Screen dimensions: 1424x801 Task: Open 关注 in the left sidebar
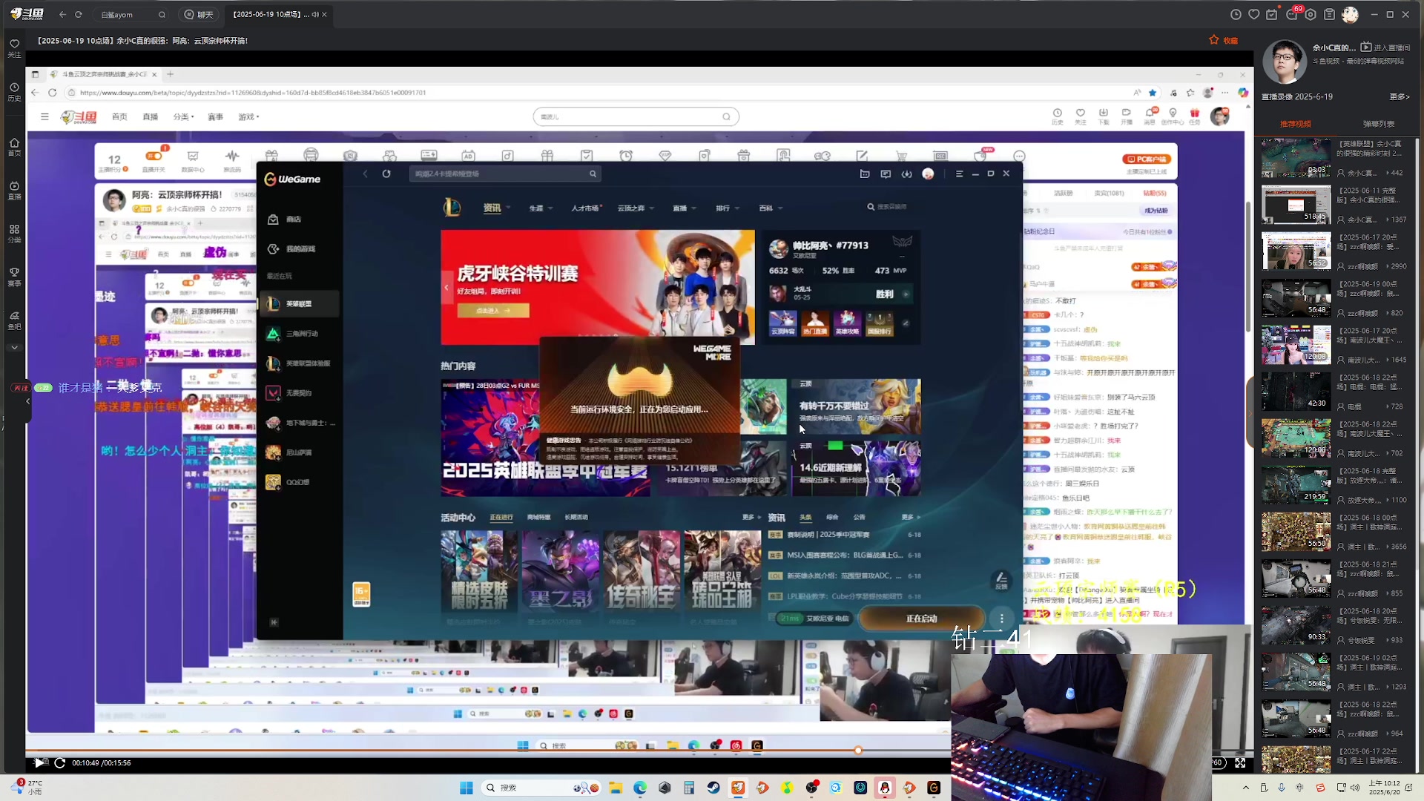(14, 48)
